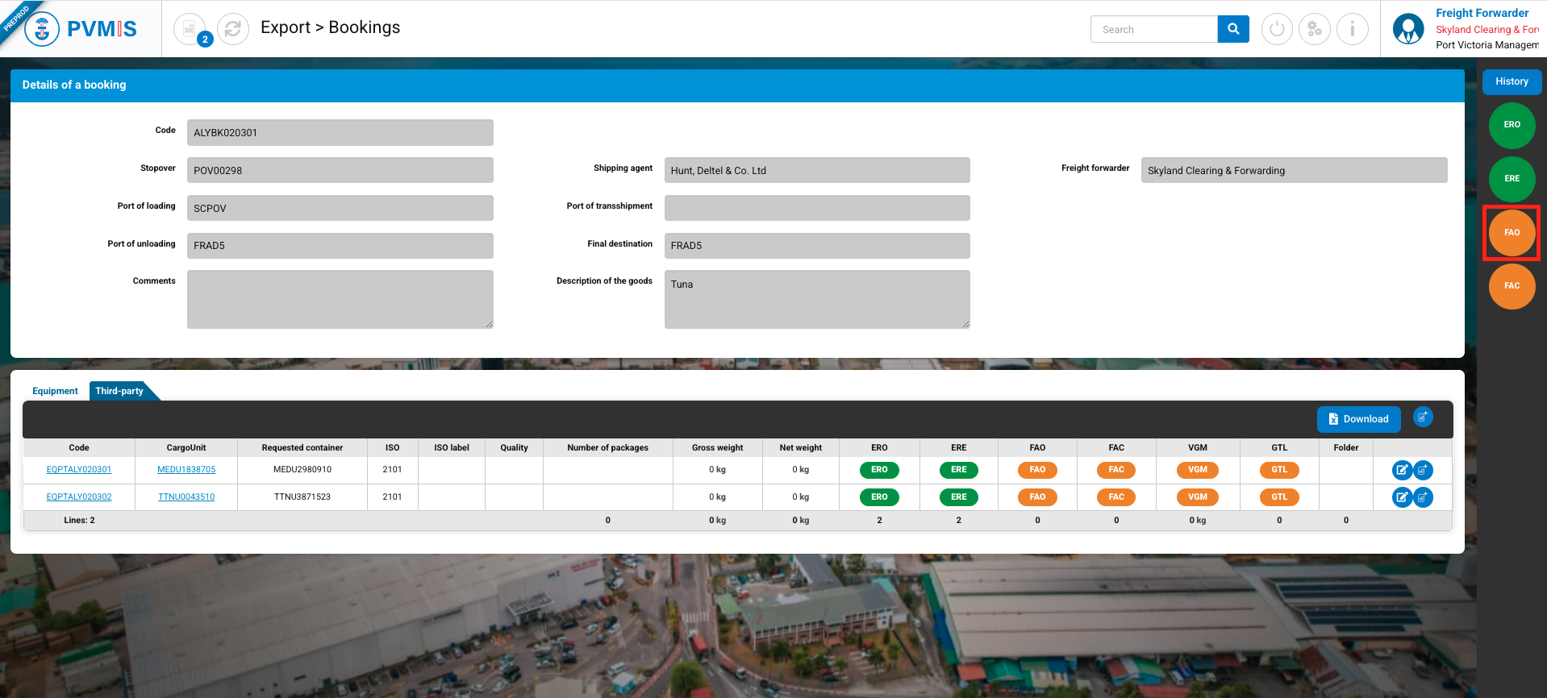Select the Third-party tab
The height and width of the screenshot is (698, 1547).
(x=119, y=391)
